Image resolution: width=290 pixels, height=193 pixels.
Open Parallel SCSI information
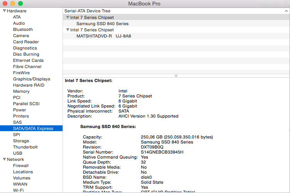(26, 104)
